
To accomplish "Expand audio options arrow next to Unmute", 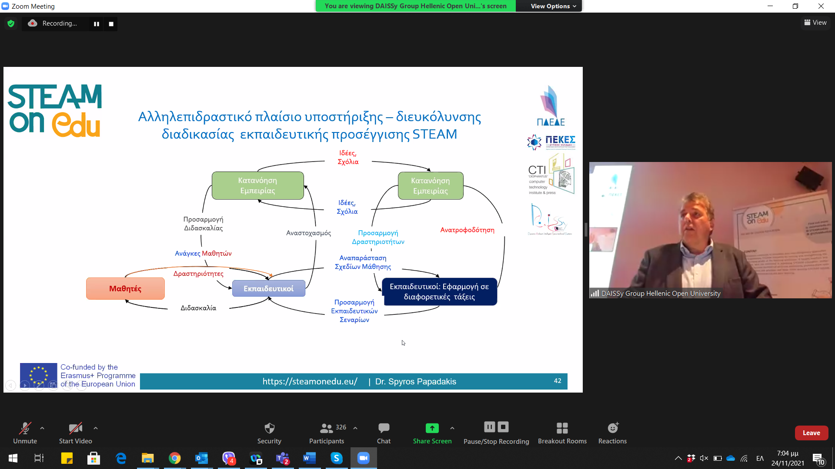I will [42, 428].
